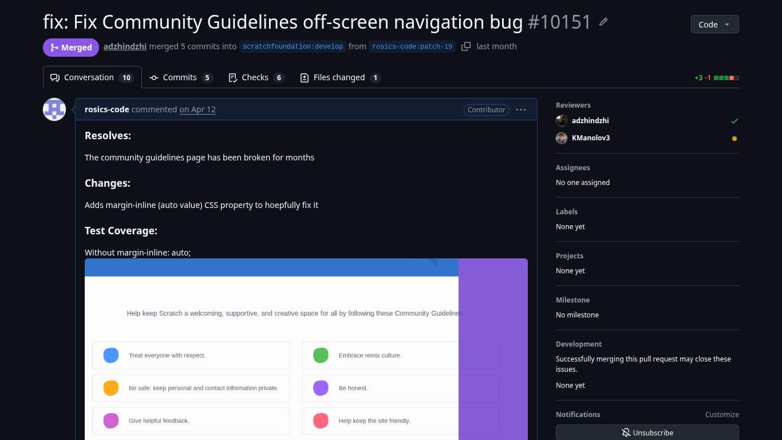Viewport: 782px width, 440px height.
Task: Click the approved checkmark next to adzhindzhi
Action: [734, 121]
